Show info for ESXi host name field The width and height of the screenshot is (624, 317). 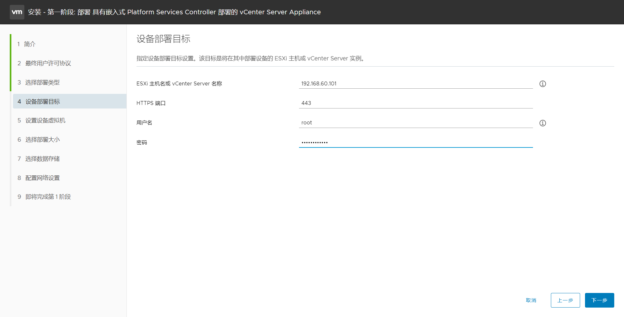coord(543,84)
